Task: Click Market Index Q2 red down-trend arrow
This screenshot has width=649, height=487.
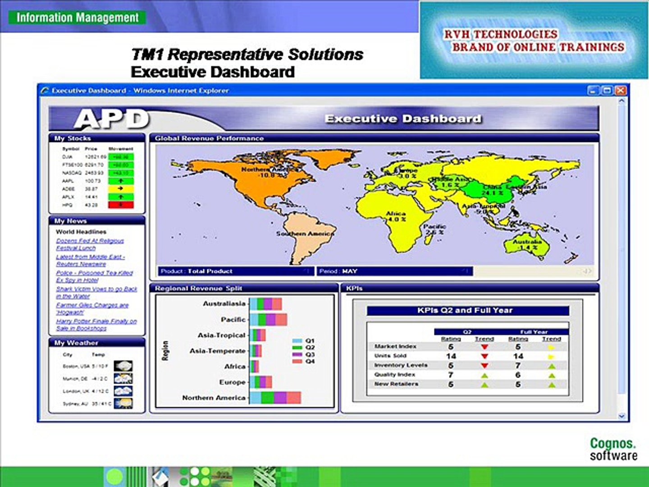Action: point(484,347)
